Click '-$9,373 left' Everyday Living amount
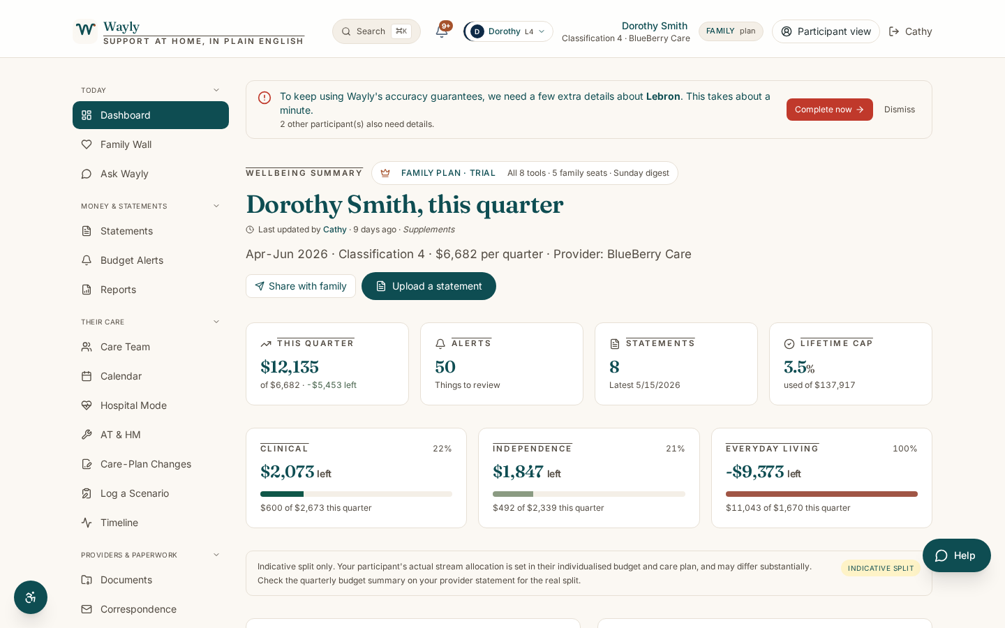This screenshot has height=628, width=1005. click(x=764, y=472)
